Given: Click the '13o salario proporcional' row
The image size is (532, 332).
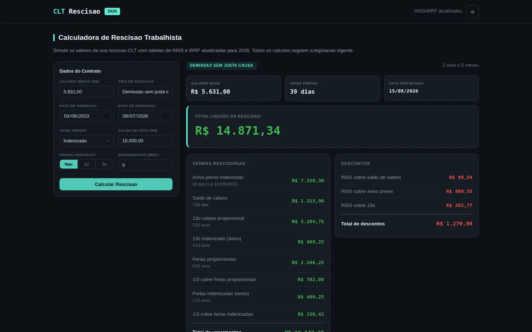Looking at the screenshot, I should (258, 222).
